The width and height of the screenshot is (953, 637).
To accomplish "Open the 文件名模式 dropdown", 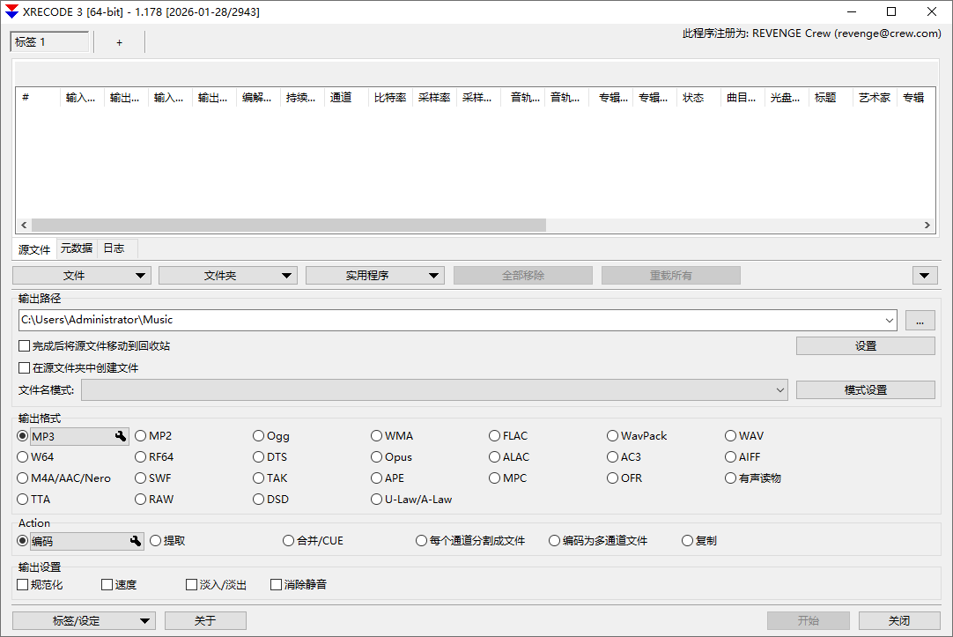I will (x=780, y=389).
